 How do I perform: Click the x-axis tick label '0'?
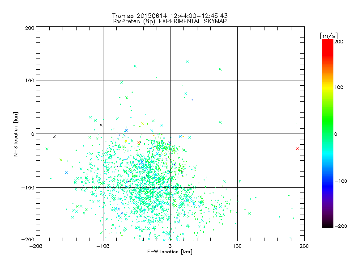[170, 246]
